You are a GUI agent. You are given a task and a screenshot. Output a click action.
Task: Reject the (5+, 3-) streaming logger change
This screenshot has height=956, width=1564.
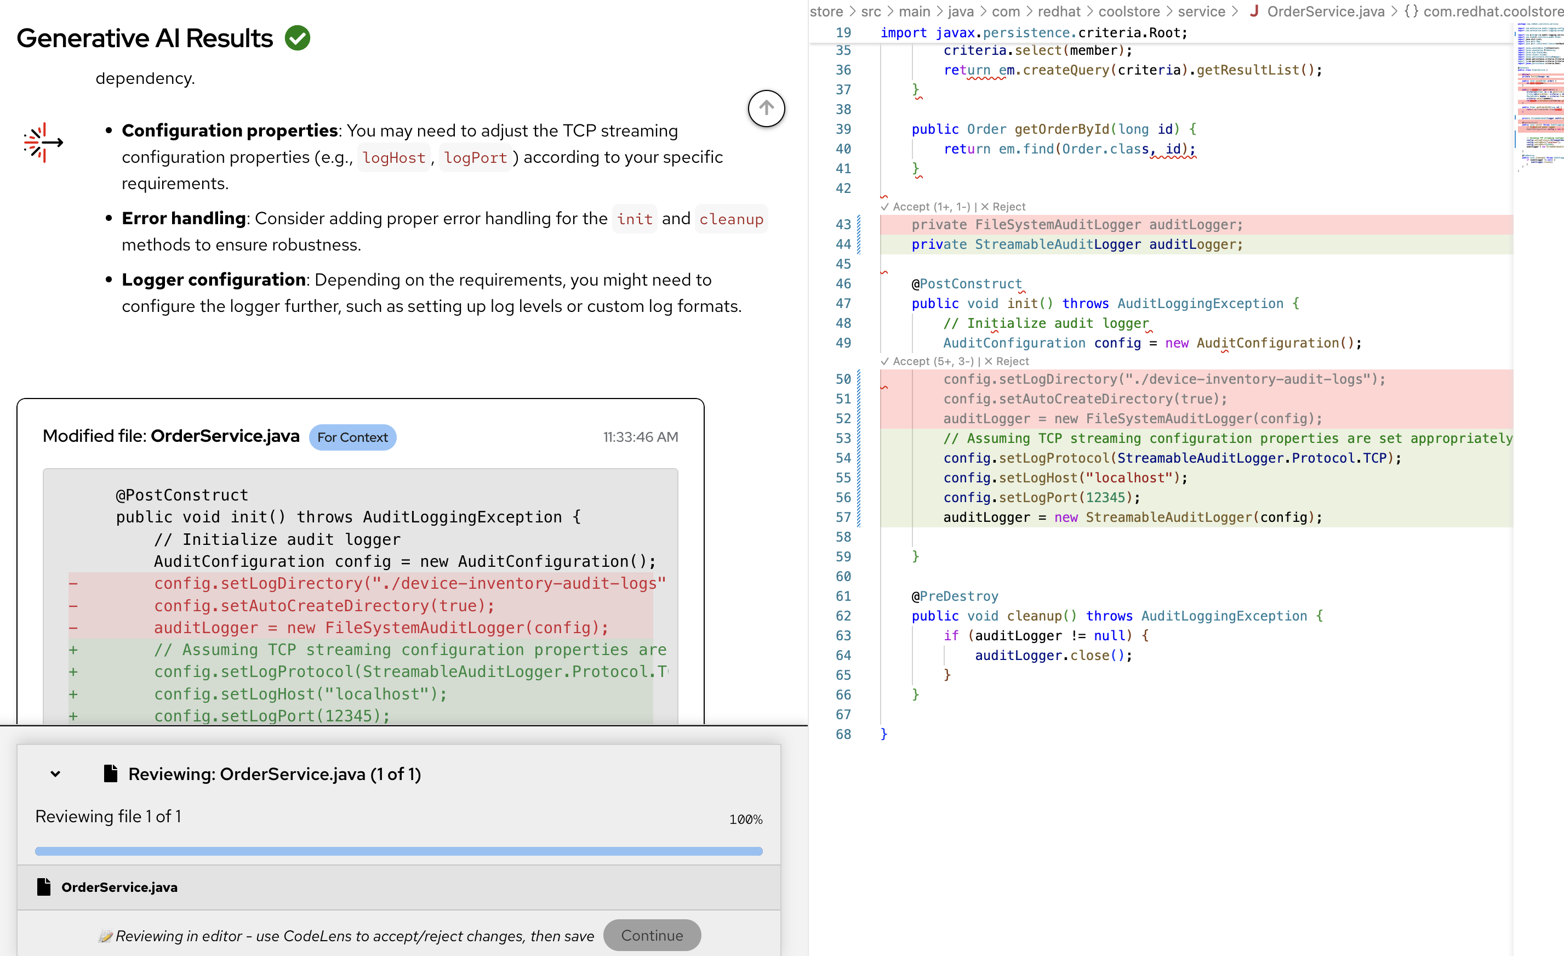click(1007, 361)
